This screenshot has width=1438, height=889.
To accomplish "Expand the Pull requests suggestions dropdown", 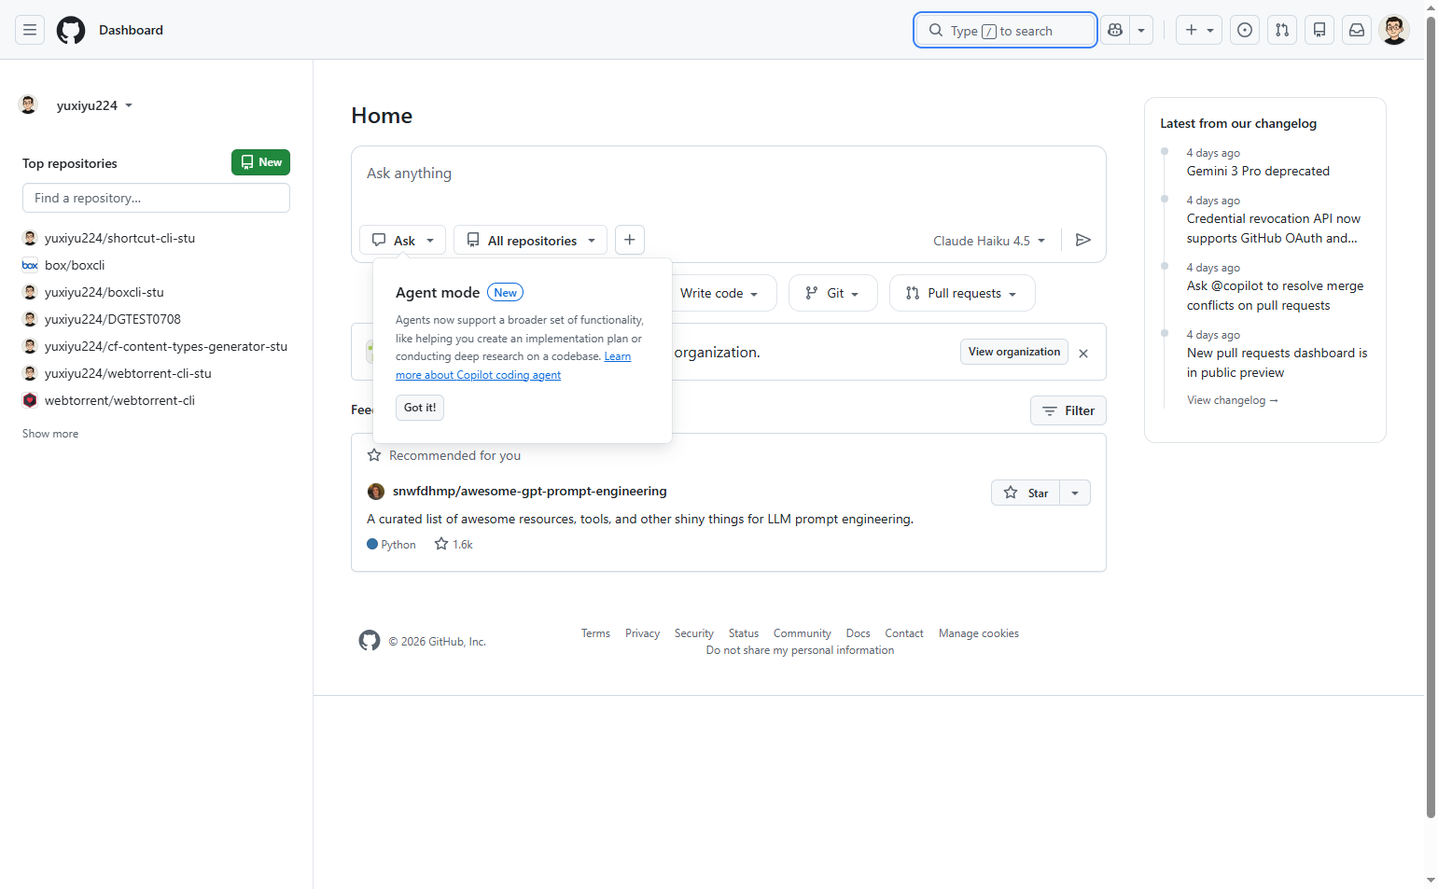I will [962, 293].
